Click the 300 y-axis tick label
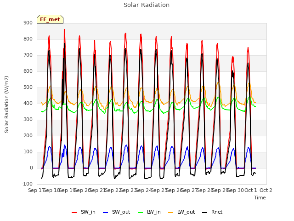 28,119
